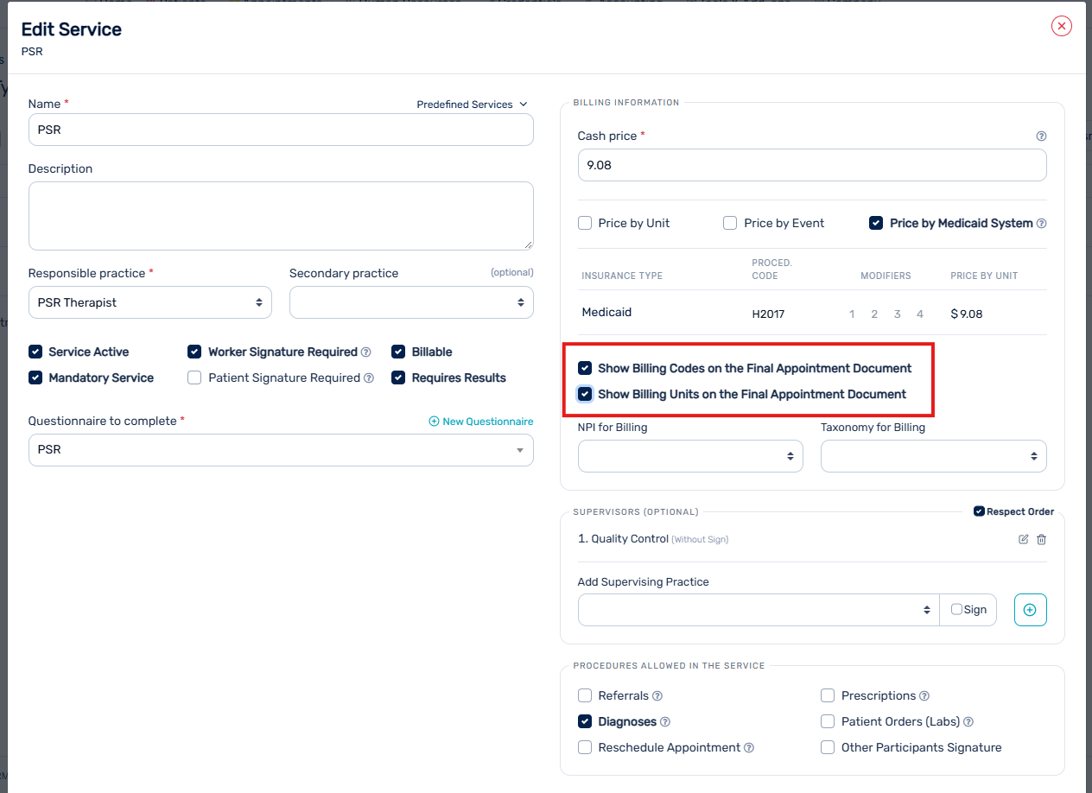Screen dimensions: 1092x793
Task: Open the Predefined Services dropdown
Action: pyautogui.click(x=472, y=105)
